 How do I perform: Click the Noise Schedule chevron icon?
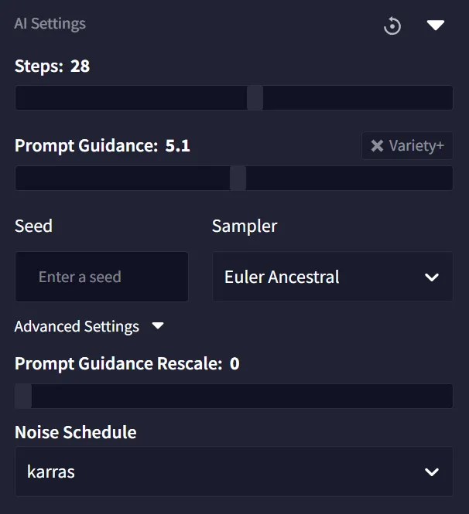432,472
